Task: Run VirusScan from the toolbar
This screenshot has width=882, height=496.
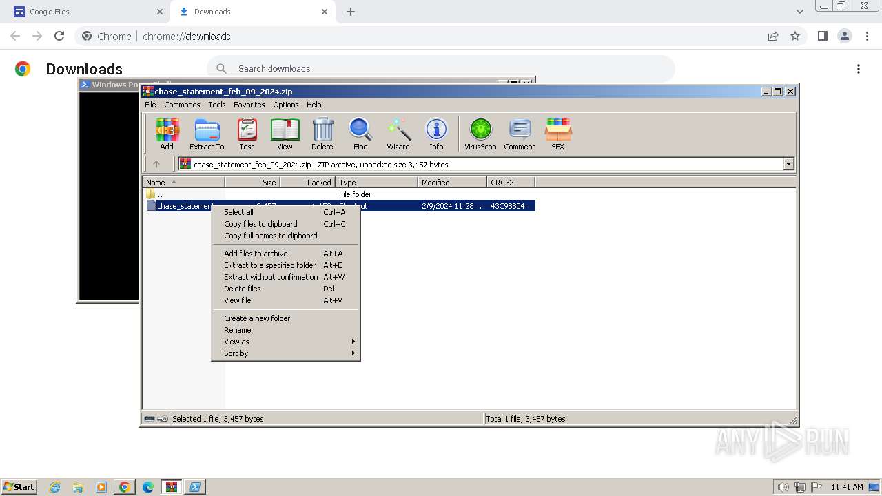Action: pyautogui.click(x=480, y=134)
